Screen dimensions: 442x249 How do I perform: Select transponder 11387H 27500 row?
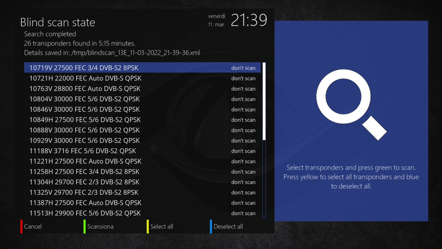142,203
